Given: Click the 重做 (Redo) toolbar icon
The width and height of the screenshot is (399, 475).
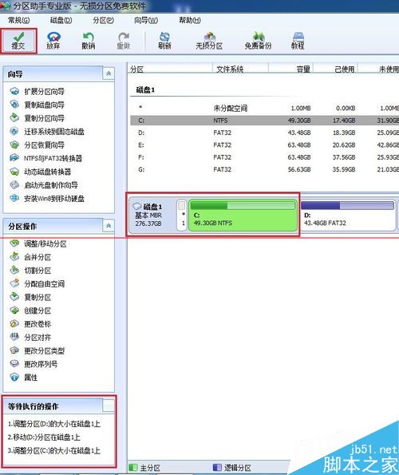Looking at the screenshot, I should (x=123, y=42).
